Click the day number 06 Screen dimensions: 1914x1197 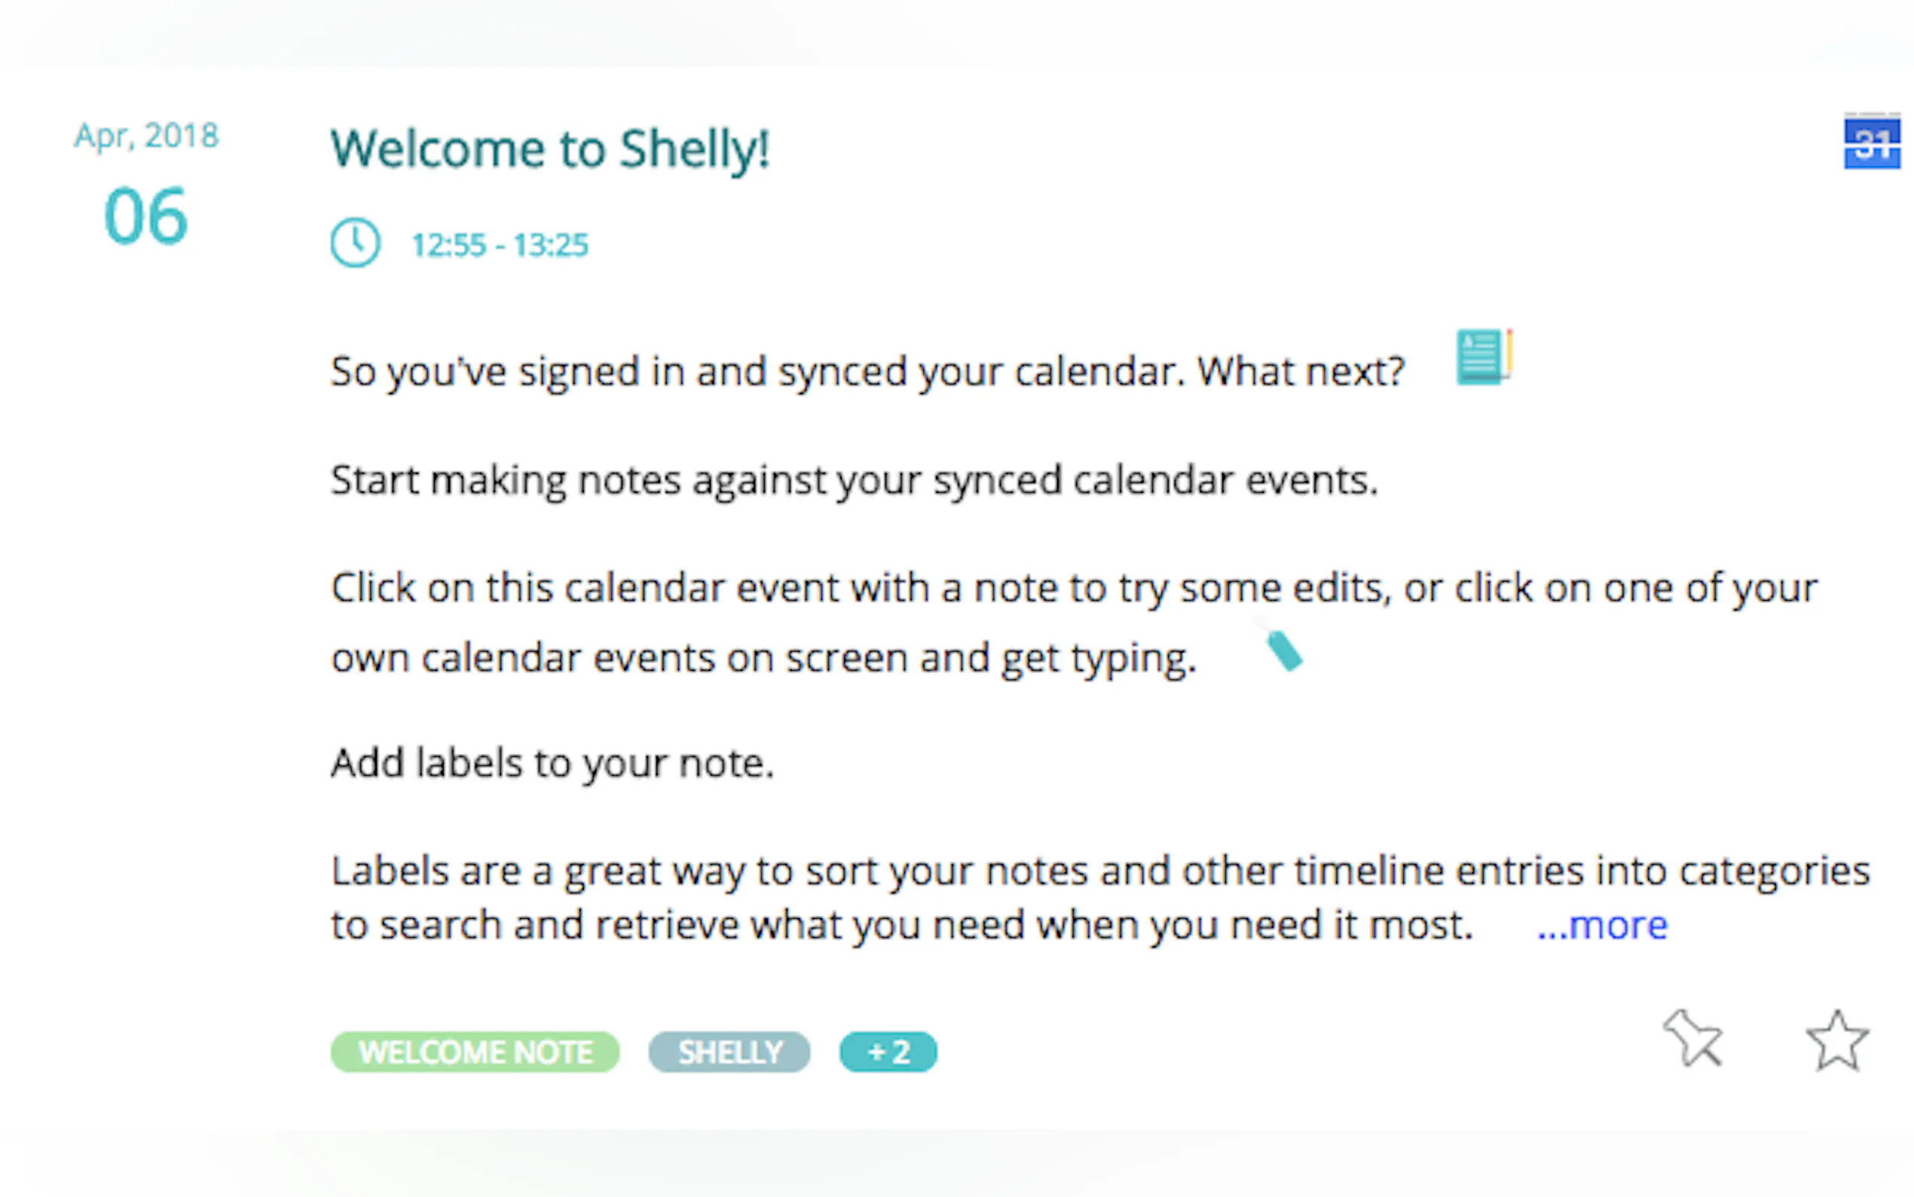(x=145, y=216)
